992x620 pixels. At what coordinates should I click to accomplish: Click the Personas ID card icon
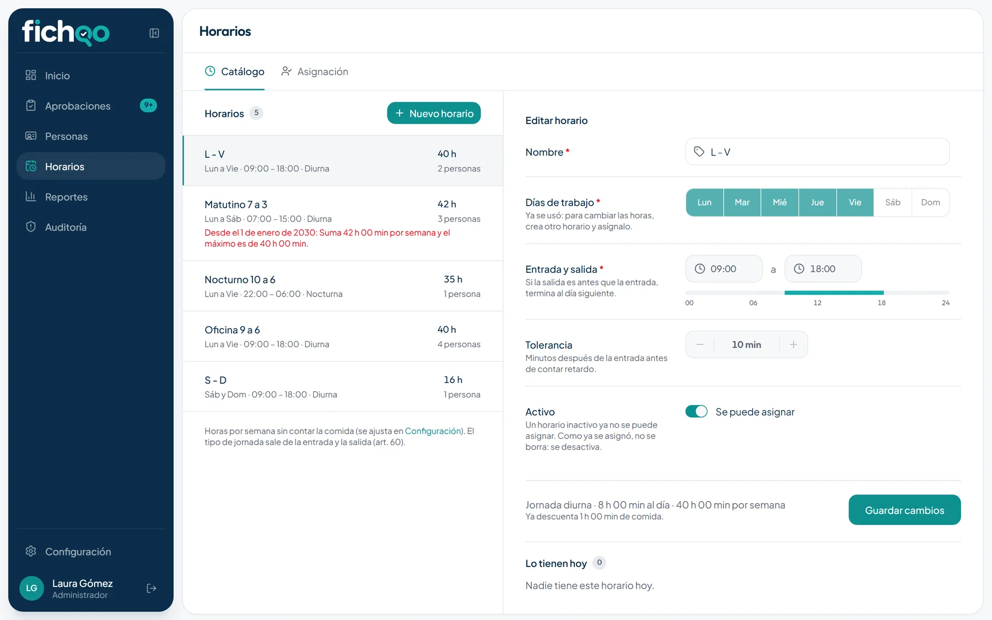31,136
